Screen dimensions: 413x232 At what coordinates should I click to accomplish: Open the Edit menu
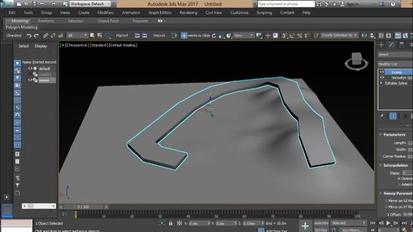coord(12,13)
